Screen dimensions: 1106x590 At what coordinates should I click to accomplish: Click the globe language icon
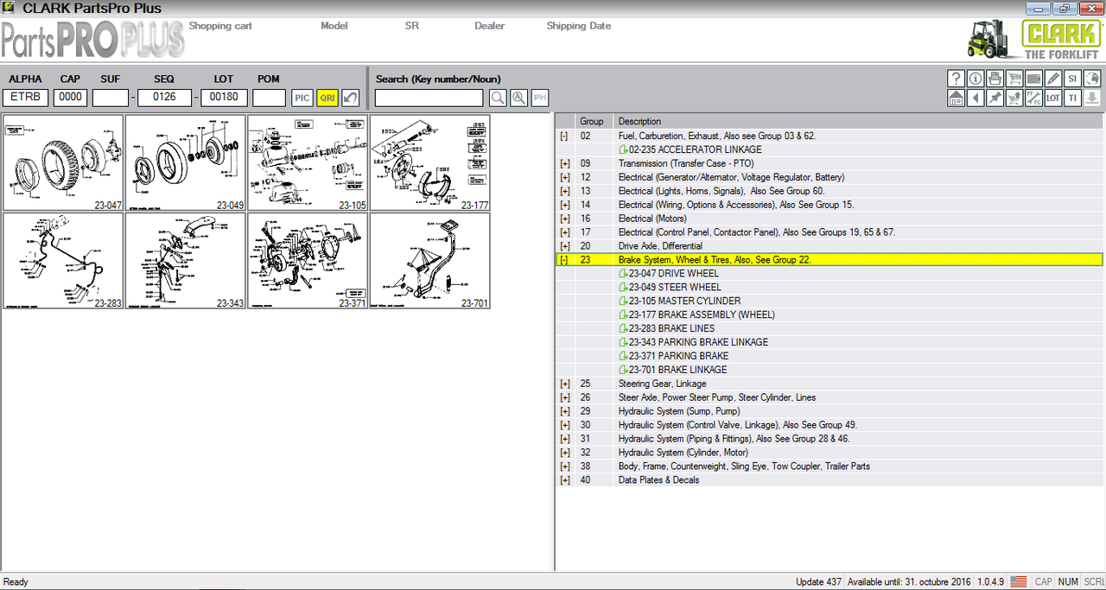[x=1091, y=78]
